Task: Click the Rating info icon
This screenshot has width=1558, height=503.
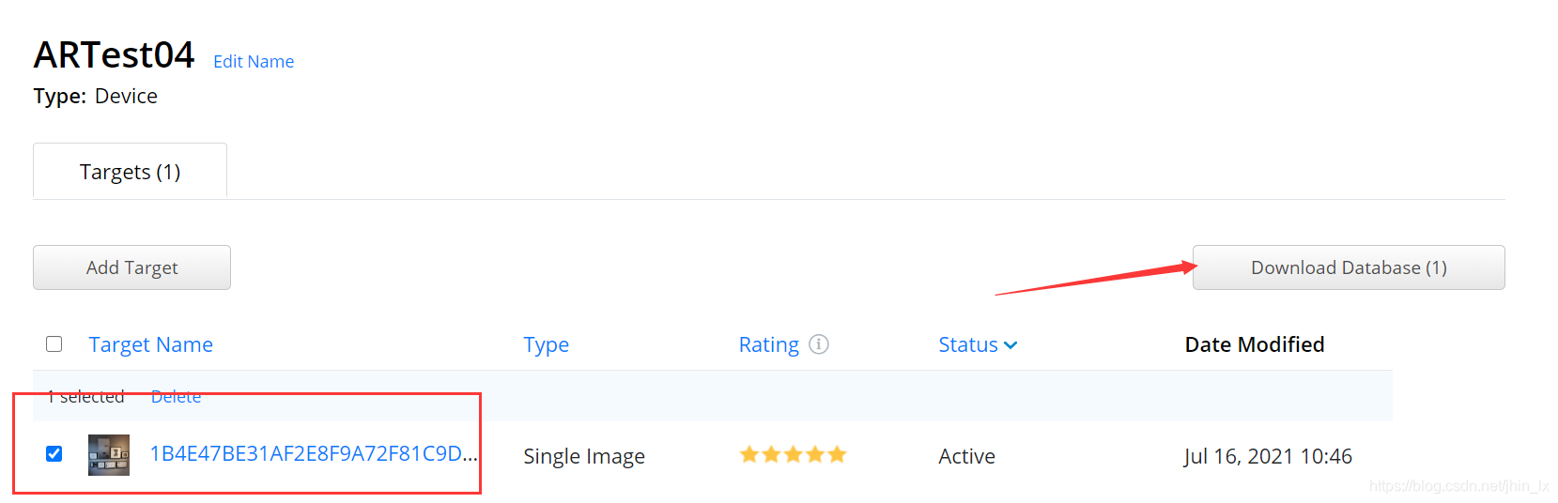Action: [819, 344]
